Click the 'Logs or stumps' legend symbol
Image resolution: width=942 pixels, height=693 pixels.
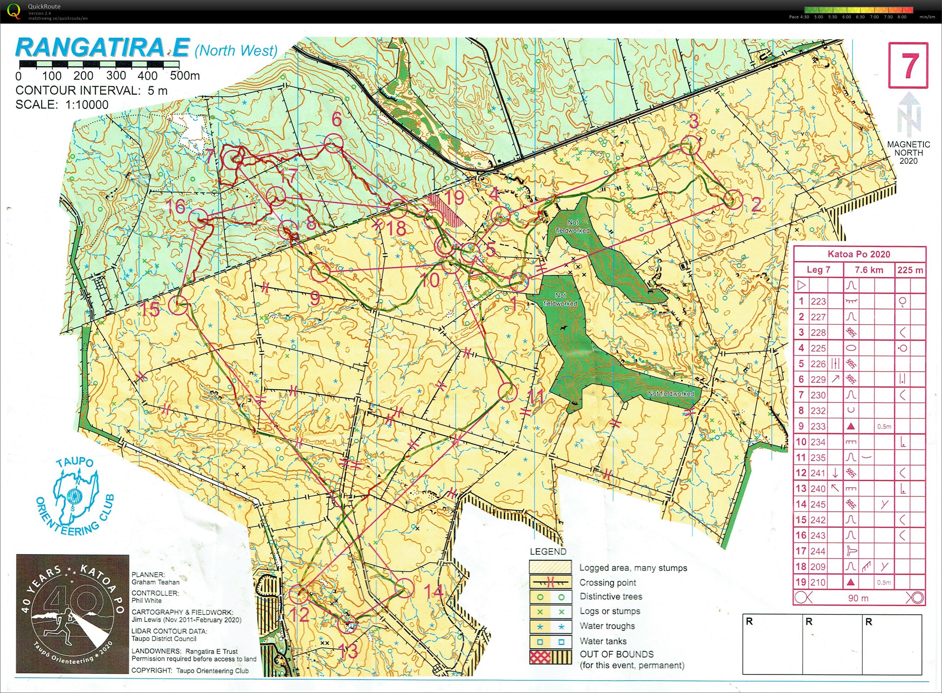click(550, 611)
